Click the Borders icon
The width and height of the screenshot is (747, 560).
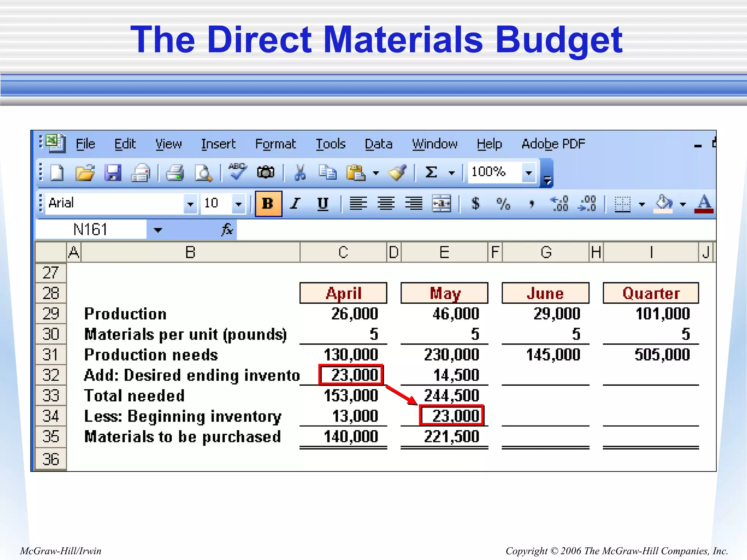[622, 204]
